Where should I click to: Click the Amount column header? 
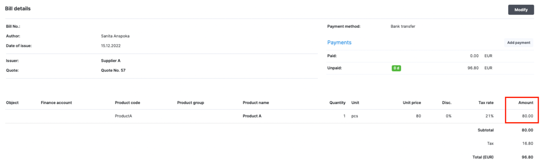(526, 103)
